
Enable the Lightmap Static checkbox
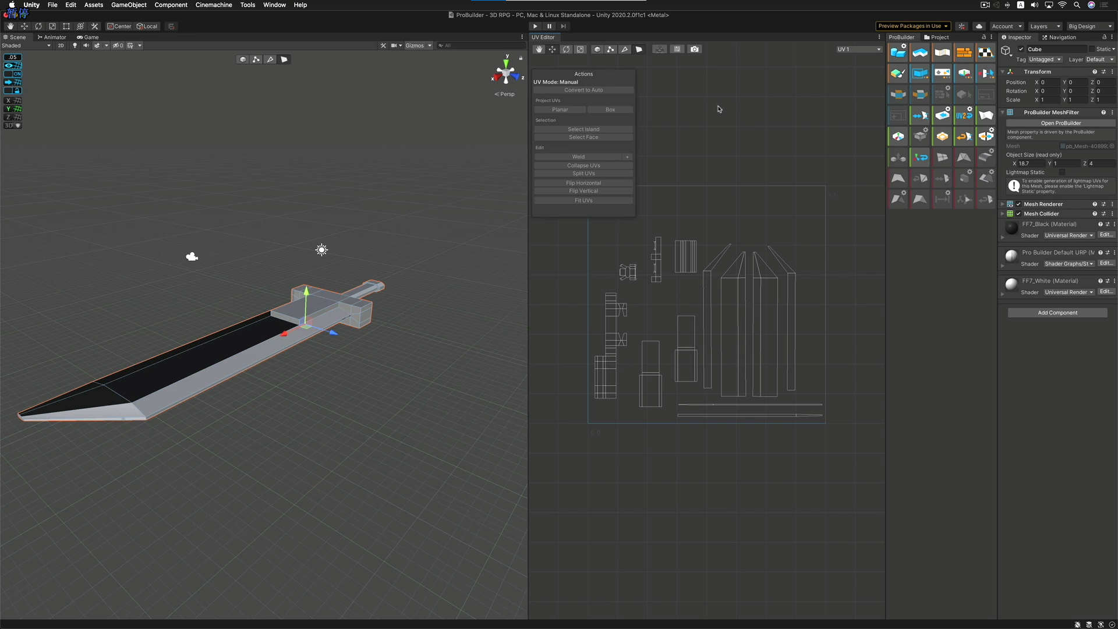[x=1061, y=172]
